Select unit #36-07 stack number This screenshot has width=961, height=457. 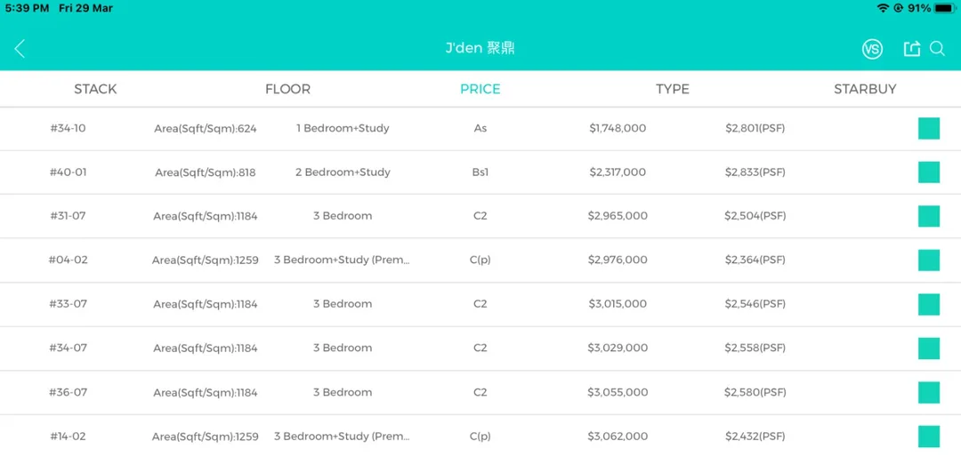[x=68, y=393]
